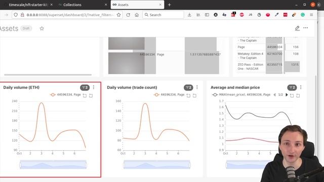324x182 pixels.
Task: Click the ZED Pass - Edition One row
Action: point(268,67)
